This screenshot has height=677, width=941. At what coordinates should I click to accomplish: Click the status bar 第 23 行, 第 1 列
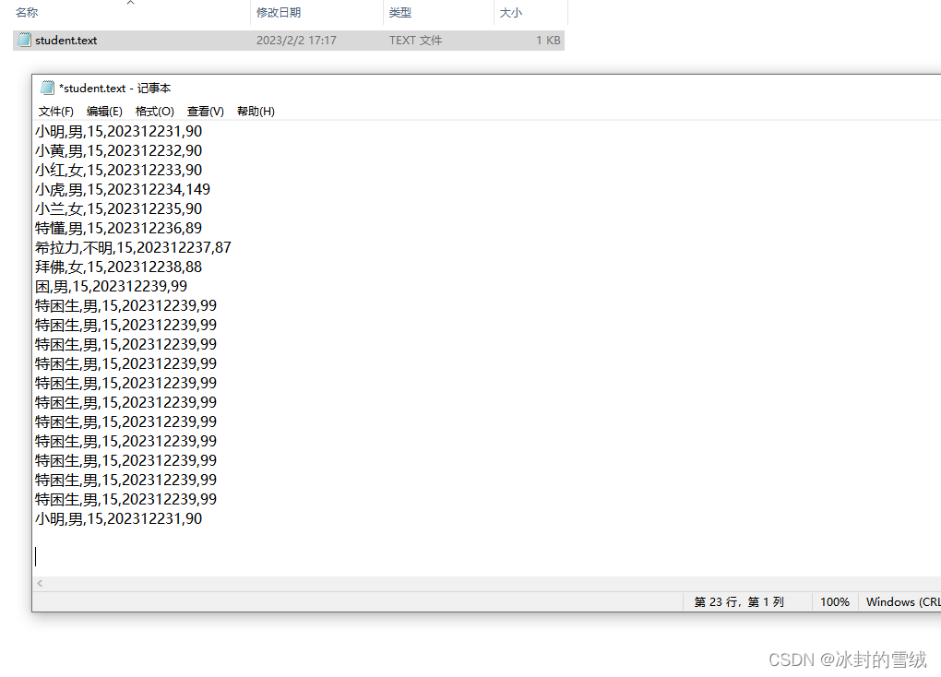pyautogui.click(x=739, y=602)
